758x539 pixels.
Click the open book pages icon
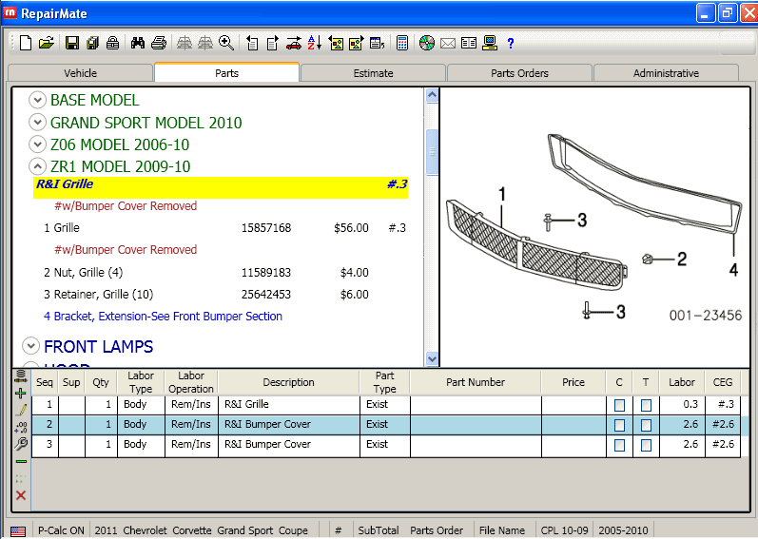tap(469, 43)
